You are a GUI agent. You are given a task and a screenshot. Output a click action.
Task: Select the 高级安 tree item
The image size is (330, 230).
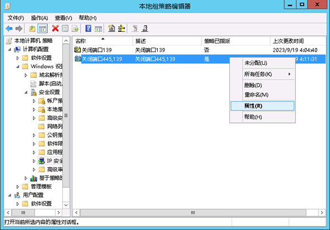click(54, 118)
